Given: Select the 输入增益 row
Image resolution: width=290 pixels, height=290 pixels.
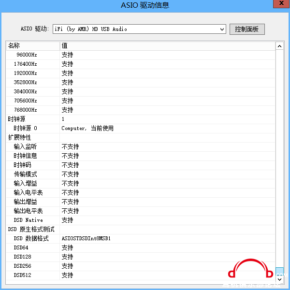Looking at the screenshot, I should pyautogui.click(x=141, y=184).
